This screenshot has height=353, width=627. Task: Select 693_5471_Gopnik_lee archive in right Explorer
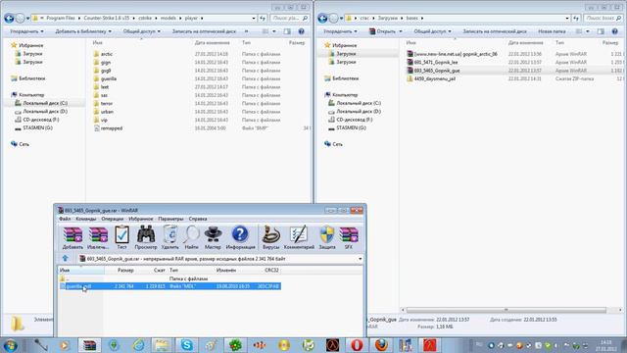(436, 63)
